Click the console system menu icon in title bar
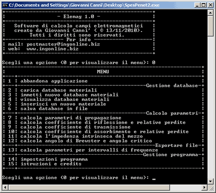216x193 pixels. [x=5, y=5]
